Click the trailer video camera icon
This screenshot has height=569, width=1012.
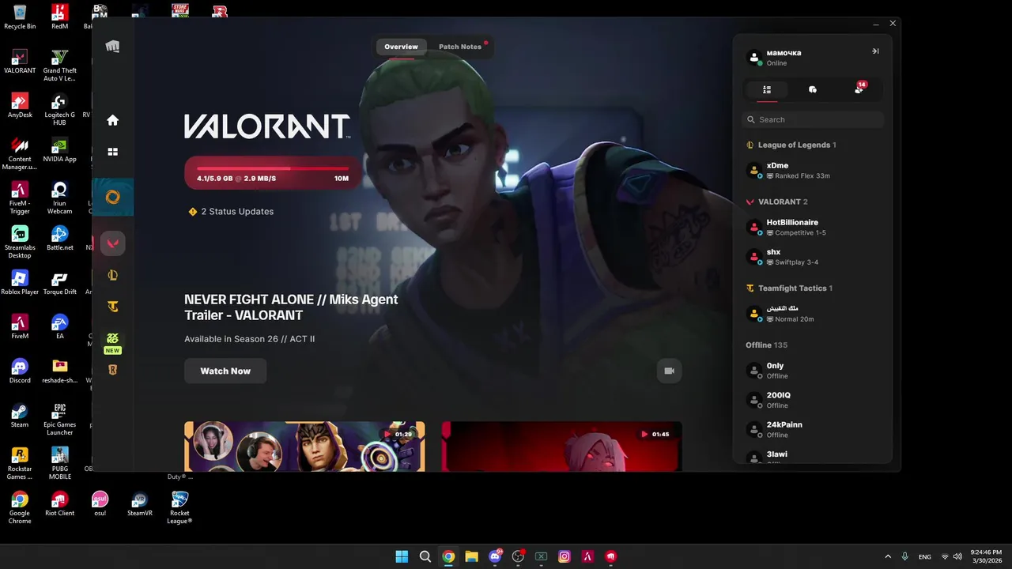tap(670, 371)
